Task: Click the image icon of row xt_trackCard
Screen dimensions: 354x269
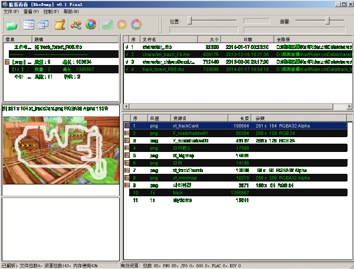Action: pos(127,125)
